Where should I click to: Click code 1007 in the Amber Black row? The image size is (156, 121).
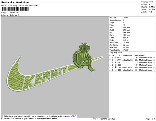pyautogui.click(x=136, y=68)
